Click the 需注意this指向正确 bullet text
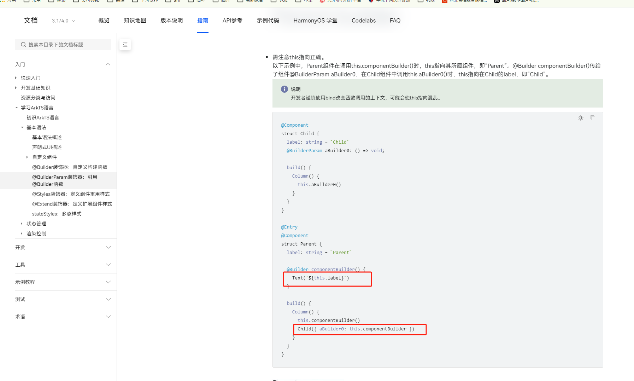 (300, 57)
